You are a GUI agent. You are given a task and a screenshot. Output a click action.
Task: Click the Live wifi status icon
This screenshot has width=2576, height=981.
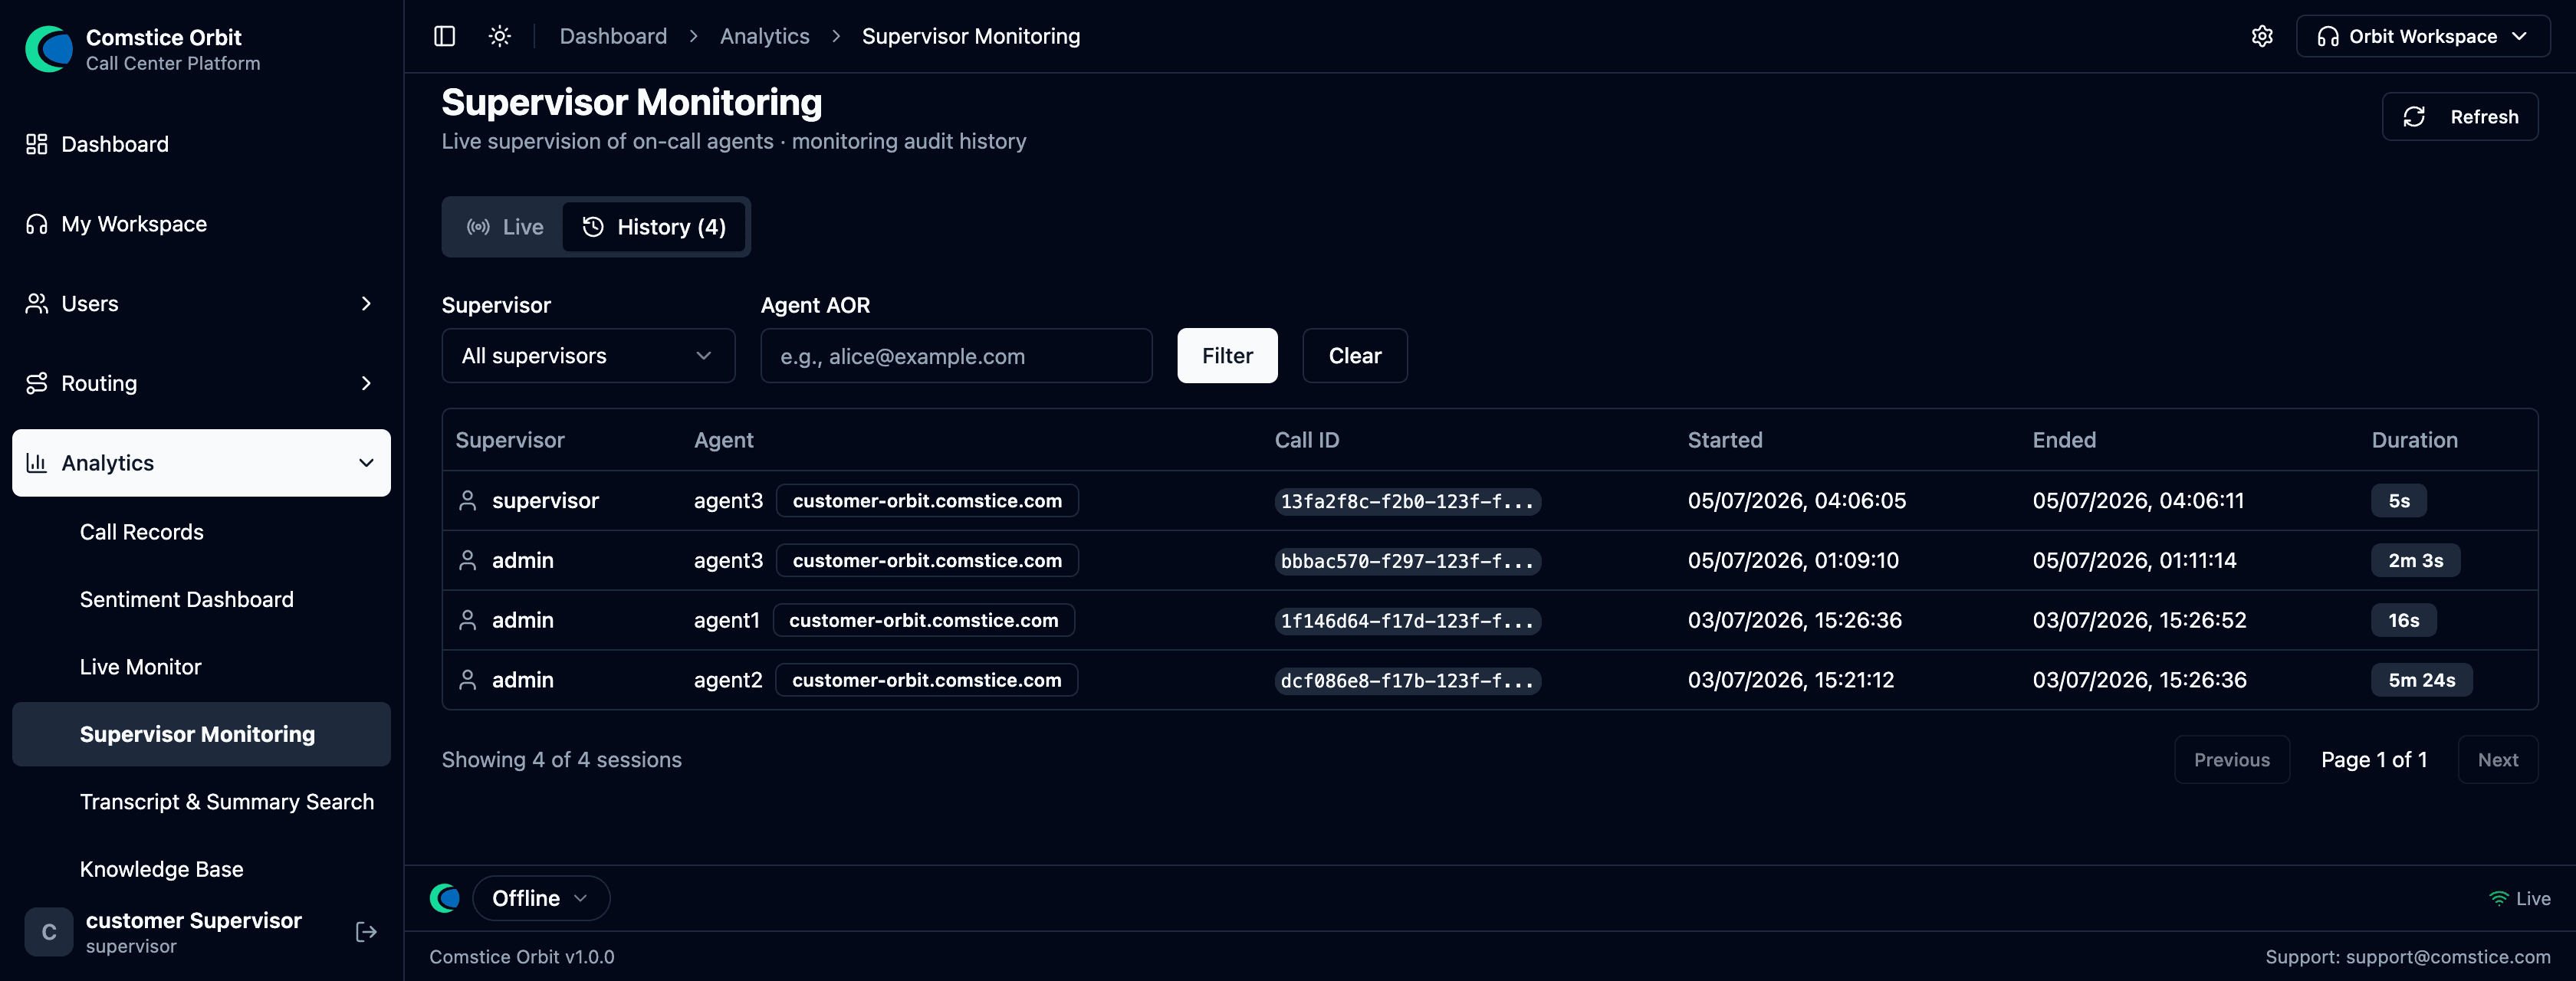2499,898
